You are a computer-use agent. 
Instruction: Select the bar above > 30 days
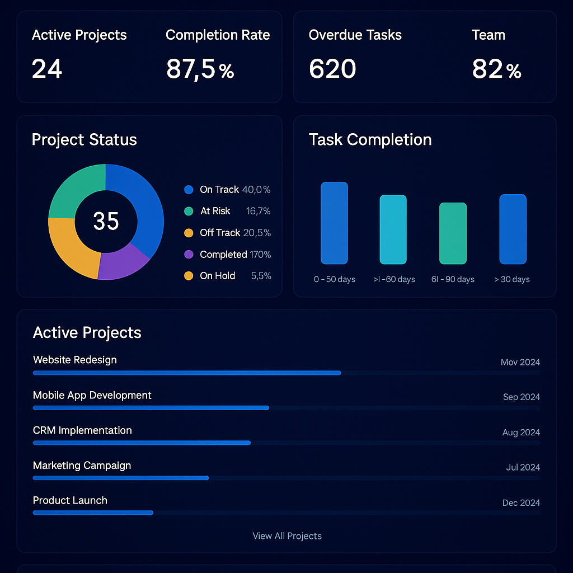pos(513,229)
